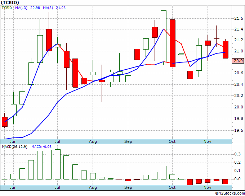Click the 21.0 price axis label
245x196 pixels.
click(x=239, y=51)
